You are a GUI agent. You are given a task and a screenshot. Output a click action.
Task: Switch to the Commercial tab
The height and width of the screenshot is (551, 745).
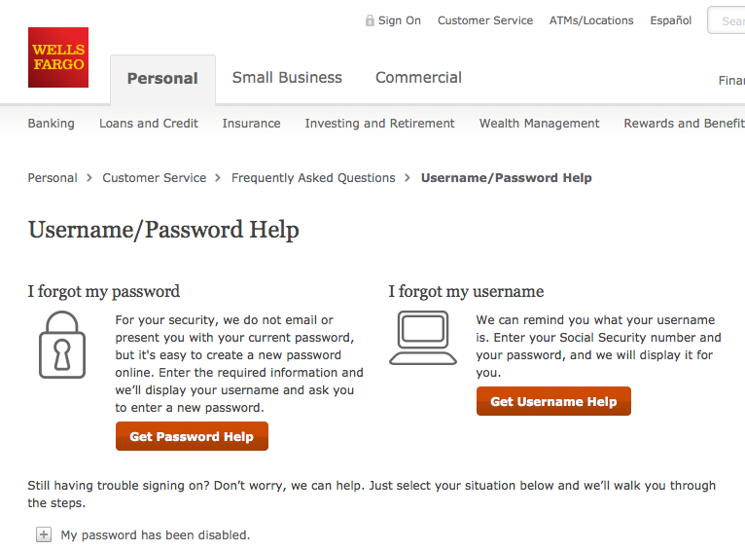(418, 78)
